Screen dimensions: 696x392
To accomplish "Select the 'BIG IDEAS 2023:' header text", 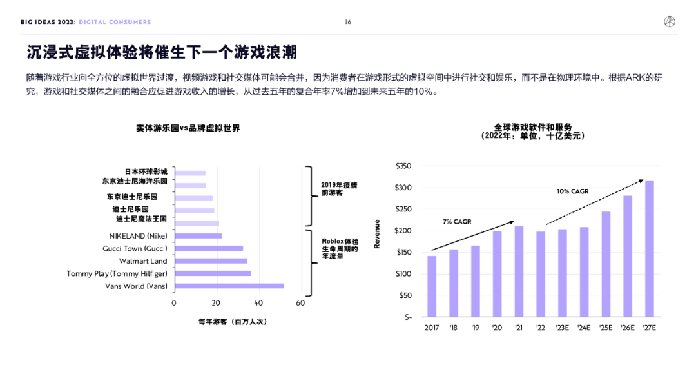I will click(x=48, y=22).
